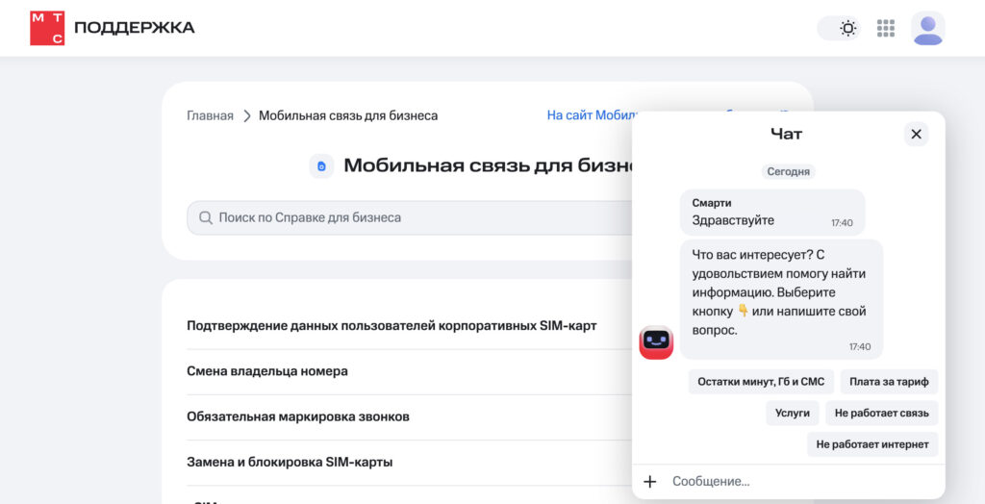Screen dimensions: 985x504
Task: Click the Smarti robot avatar
Action: click(656, 342)
